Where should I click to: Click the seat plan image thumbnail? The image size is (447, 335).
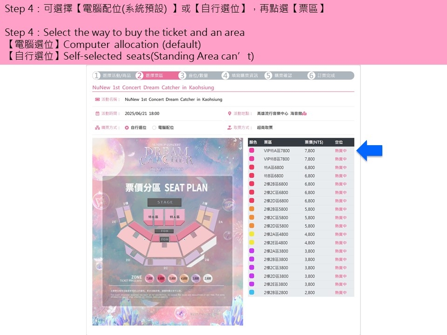pyautogui.click(x=168, y=232)
